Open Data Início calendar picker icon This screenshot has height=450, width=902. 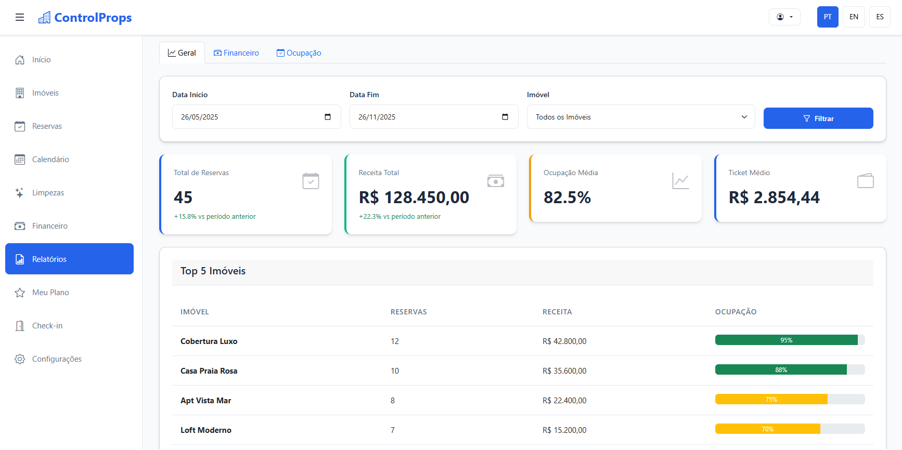tap(328, 117)
